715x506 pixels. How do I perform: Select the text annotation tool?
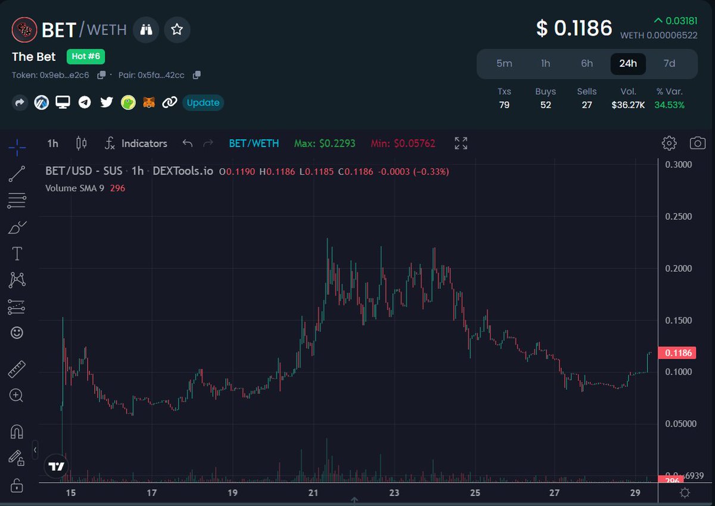click(17, 254)
